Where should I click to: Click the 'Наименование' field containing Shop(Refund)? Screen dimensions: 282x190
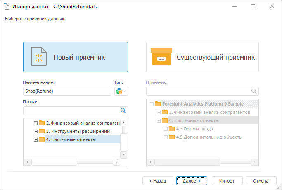pos(67,91)
